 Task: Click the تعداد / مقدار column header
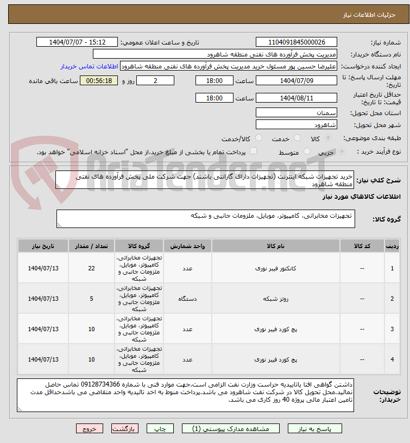(x=91, y=246)
